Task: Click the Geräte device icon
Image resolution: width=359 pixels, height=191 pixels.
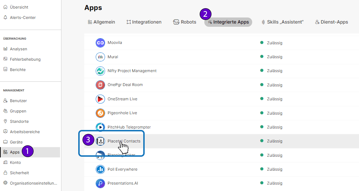Action: [x=5, y=142]
